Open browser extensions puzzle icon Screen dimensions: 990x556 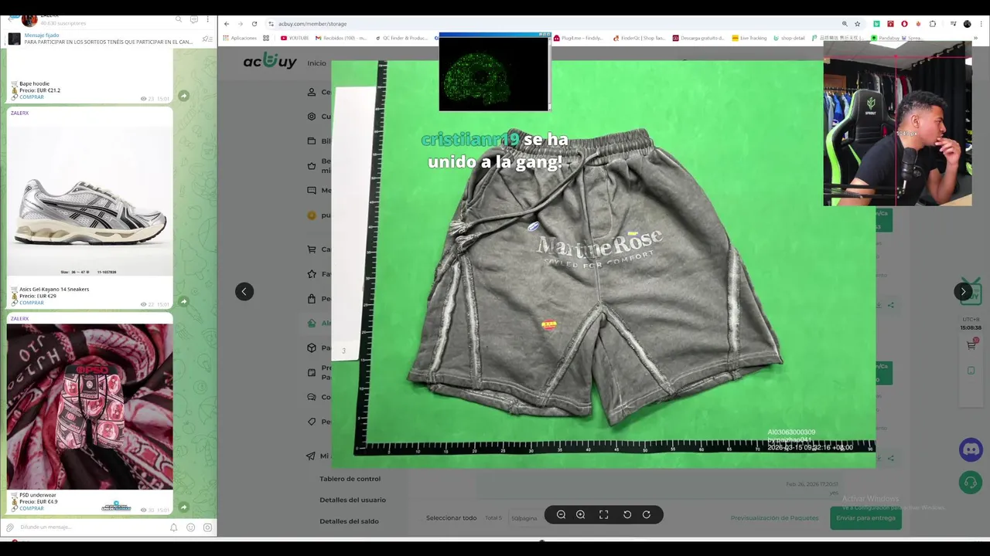tap(933, 24)
